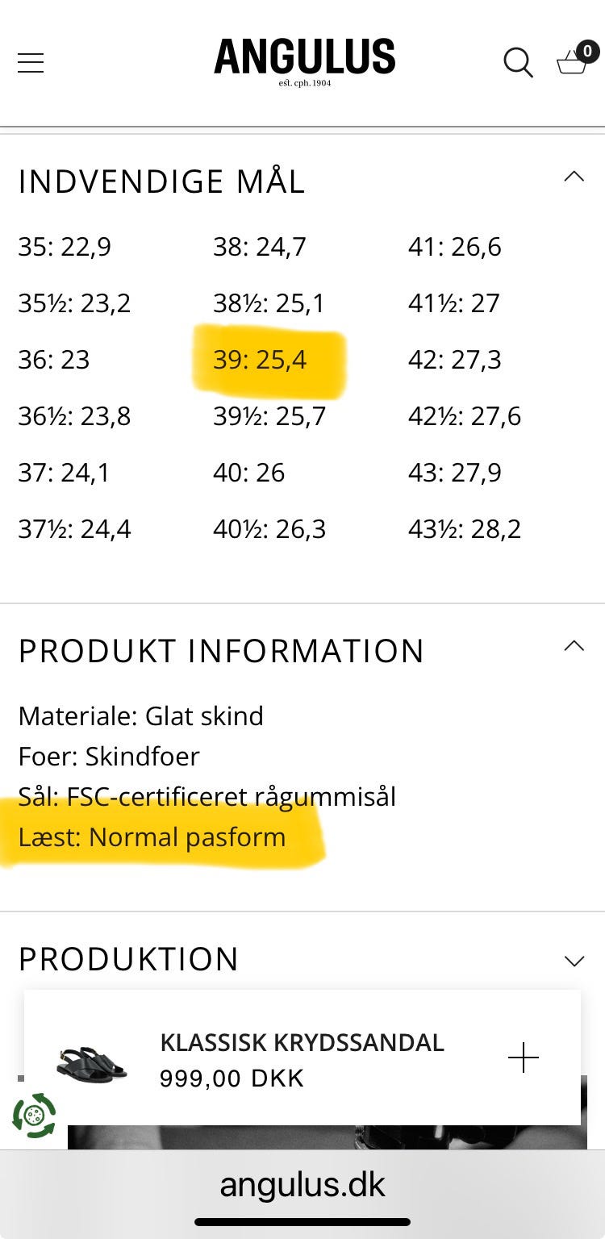Click the highlighted Læst: Normal pasform text
This screenshot has height=1239, width=605.
click(152, 837)
